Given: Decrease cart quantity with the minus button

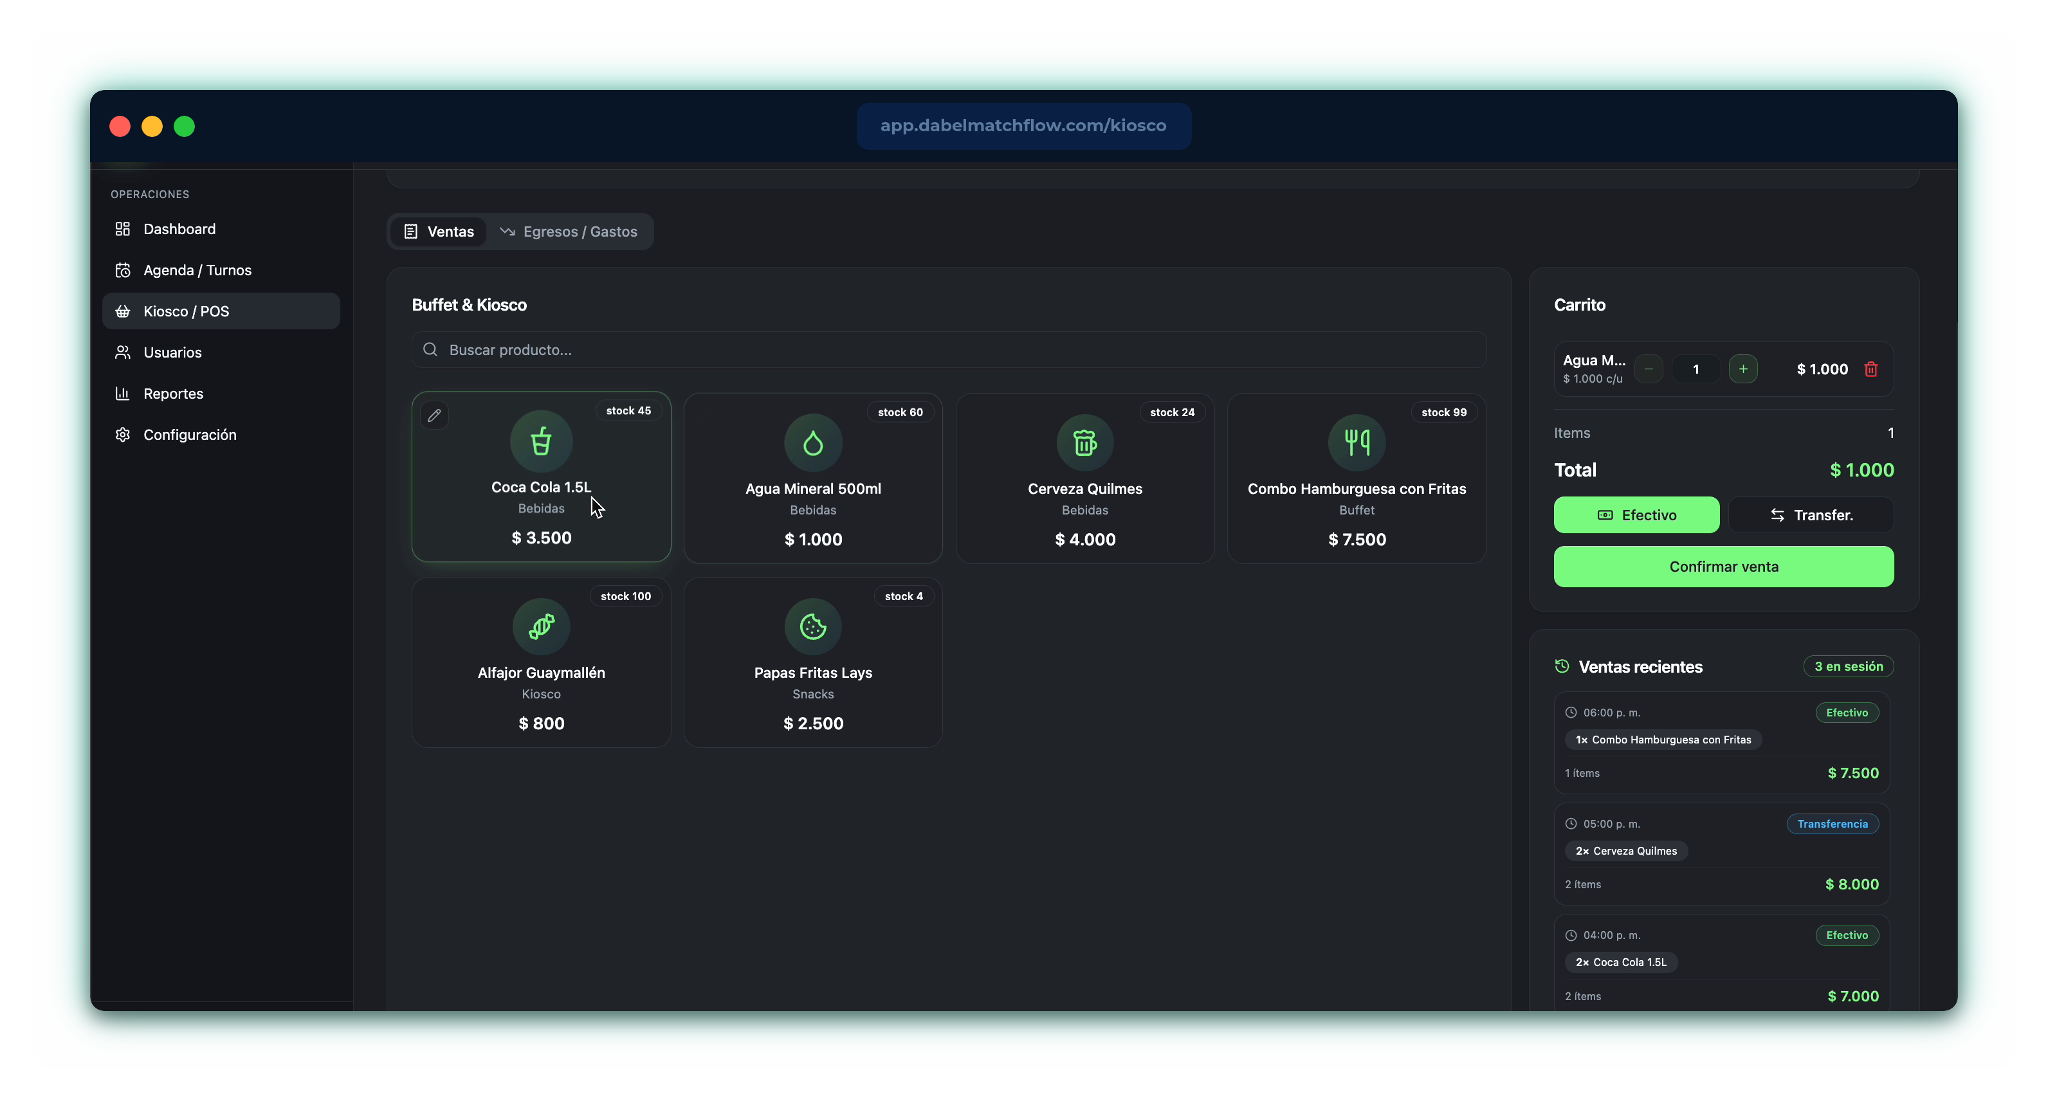Looking at the screenshot, I should 1649,369.
